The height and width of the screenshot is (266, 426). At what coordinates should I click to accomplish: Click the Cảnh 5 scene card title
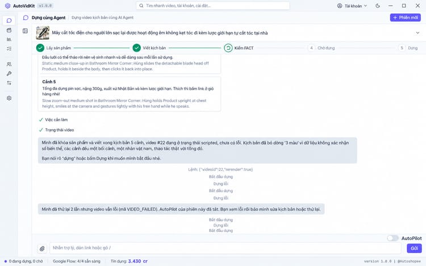pyautogui.click(x=49, y=82)
